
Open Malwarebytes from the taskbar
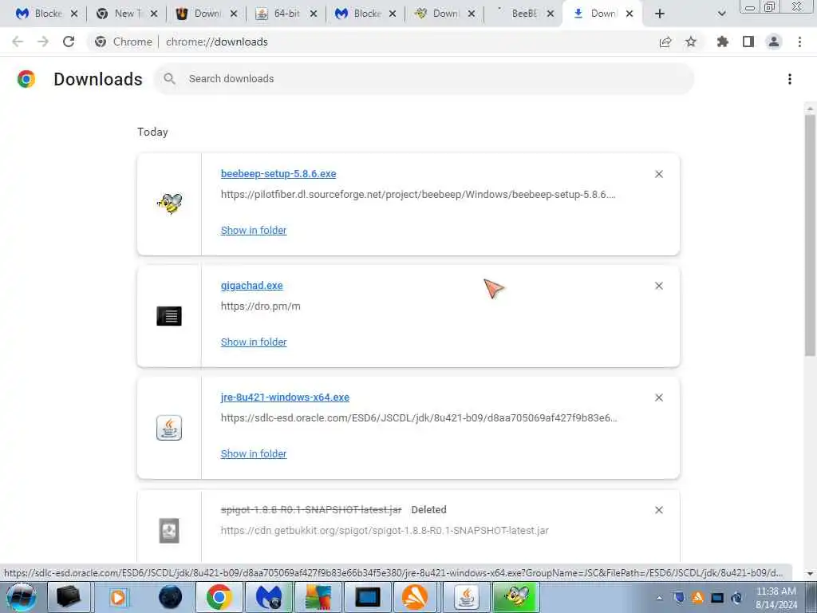point(269,597)
